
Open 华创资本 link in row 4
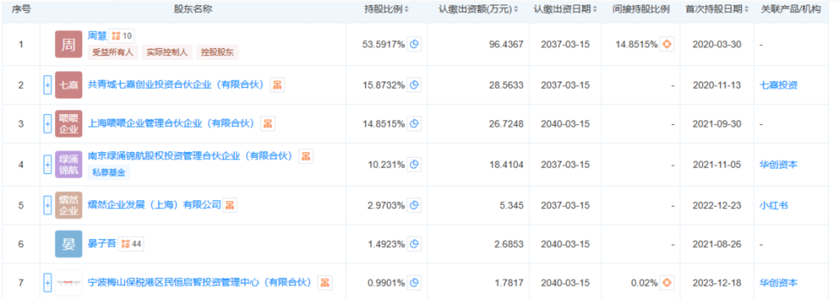(x=778, y=164)
